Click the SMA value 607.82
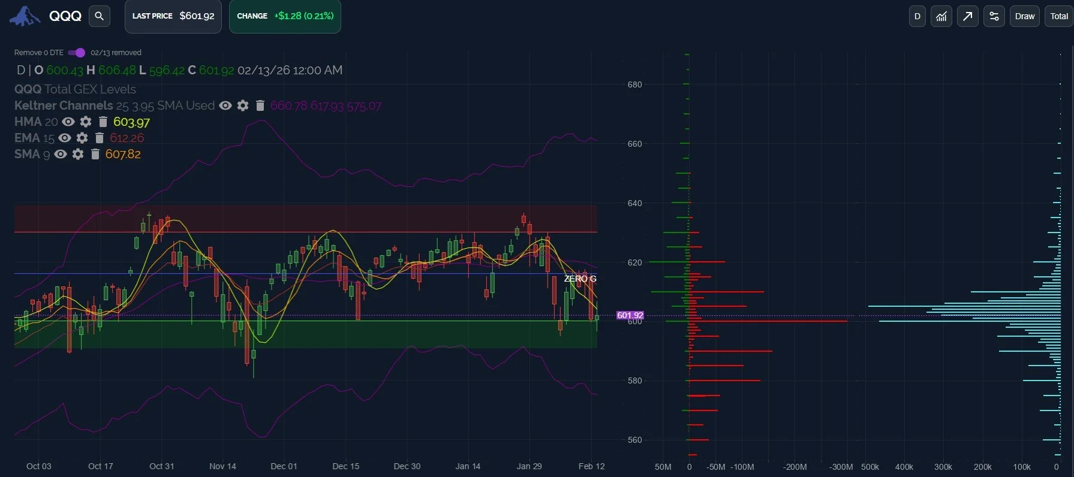1074x477 pixels. [x=123, y=154]
